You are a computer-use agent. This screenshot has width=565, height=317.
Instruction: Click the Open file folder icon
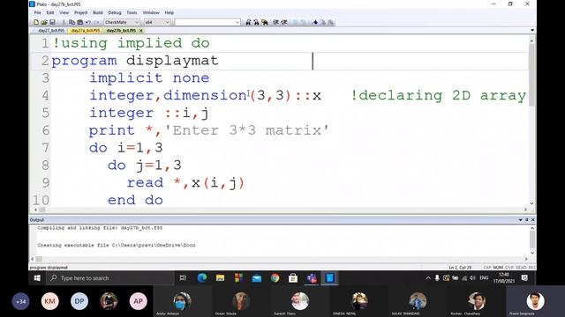click(44, 22)
